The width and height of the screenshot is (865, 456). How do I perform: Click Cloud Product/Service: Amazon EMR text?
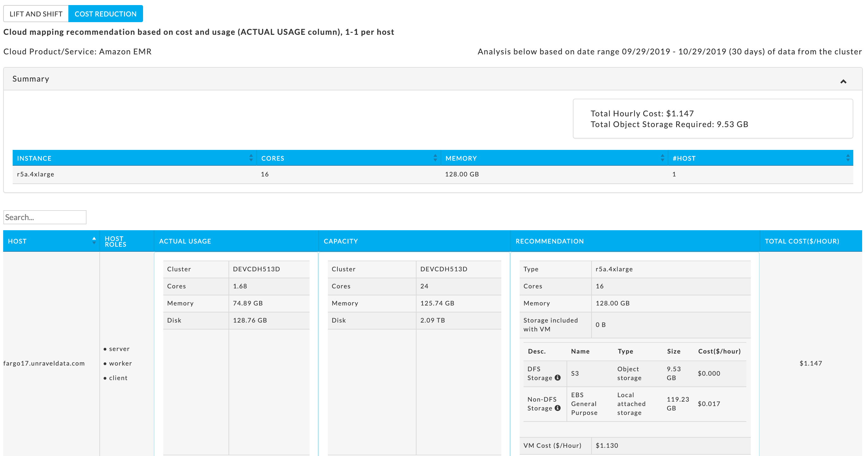coord(78,51)
